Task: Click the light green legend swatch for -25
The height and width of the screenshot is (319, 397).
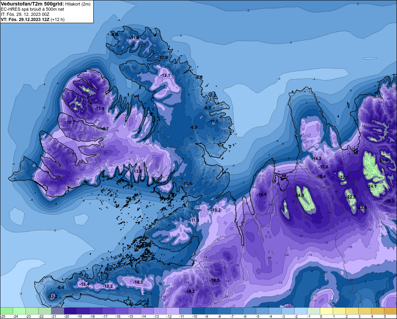Action: 7,311
